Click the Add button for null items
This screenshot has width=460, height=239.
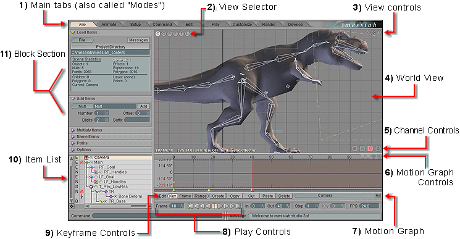pyautogui.click(x=143, y=106)
